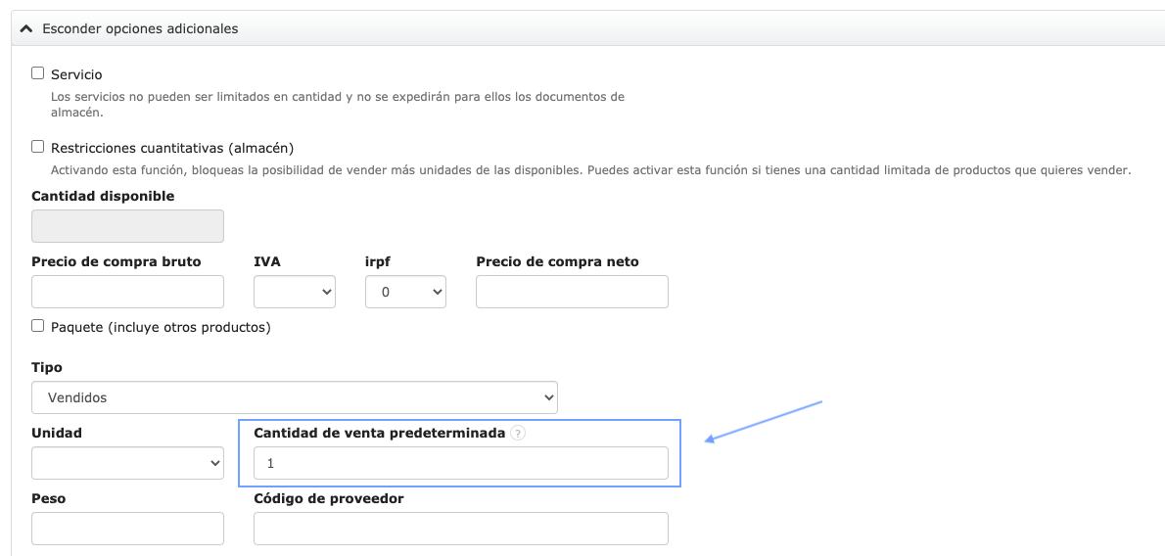Open the IVA dropdown
1165x556 pixels.
294,292
